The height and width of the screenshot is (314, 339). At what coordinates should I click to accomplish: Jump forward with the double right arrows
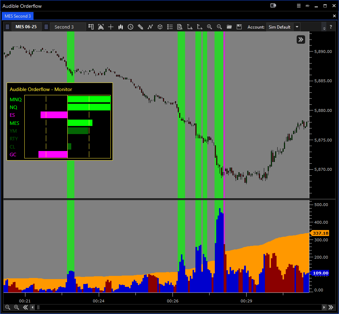click(331, 307)
